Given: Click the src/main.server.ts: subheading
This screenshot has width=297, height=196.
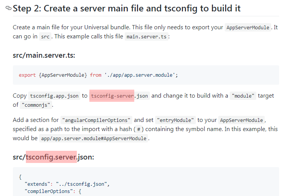Looking at the screenshot, I should pyautogui.click(x=44, y=55).
